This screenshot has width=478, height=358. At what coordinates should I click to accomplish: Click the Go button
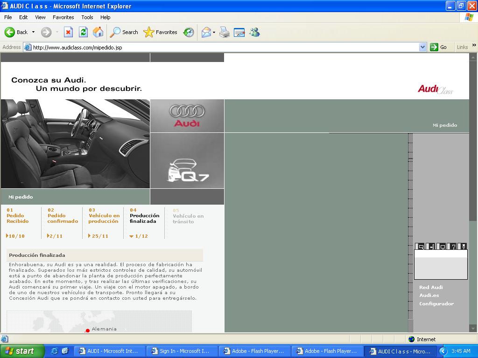click(x=438, y=47)
